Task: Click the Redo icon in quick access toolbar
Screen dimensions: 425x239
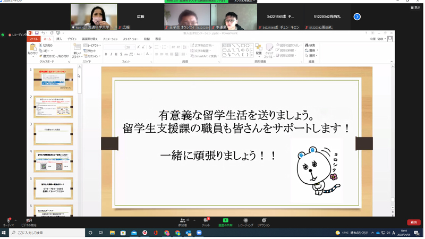Action: 52,33
